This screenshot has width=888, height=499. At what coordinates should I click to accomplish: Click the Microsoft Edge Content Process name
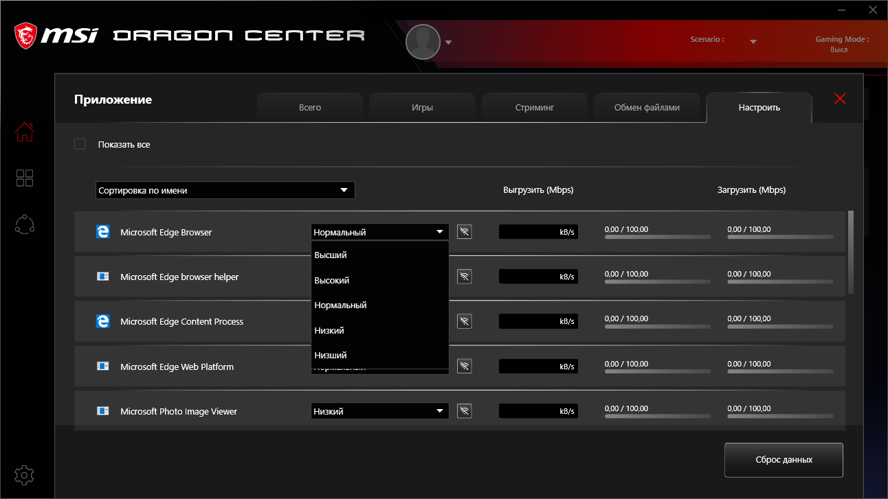tap(182, 321)
